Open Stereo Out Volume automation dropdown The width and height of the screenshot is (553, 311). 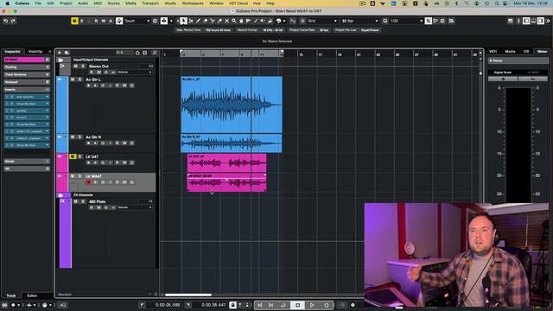coord(135,73)
